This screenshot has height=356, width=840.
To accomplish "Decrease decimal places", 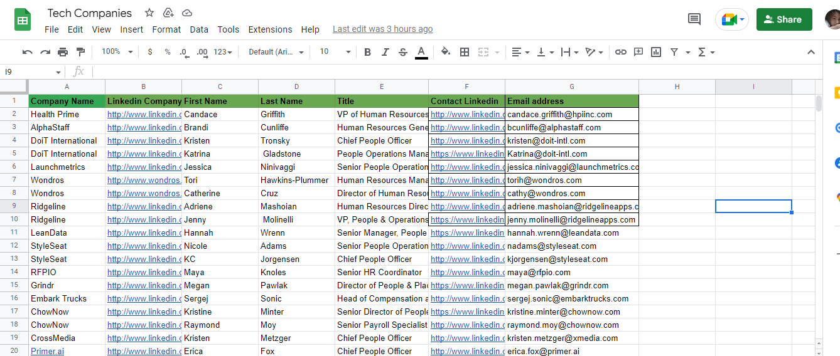I will (184, 52).
